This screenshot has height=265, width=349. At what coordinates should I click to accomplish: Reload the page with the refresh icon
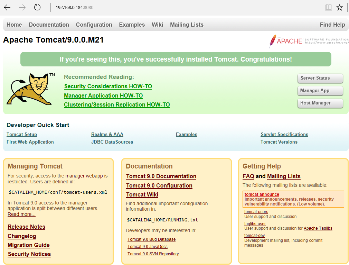click(x=37, y=7)
